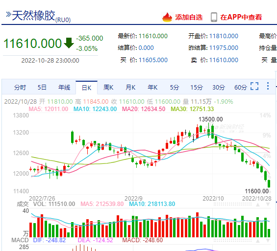Click the last candlestick at 2022/10/28

click(x=269, y=183)
